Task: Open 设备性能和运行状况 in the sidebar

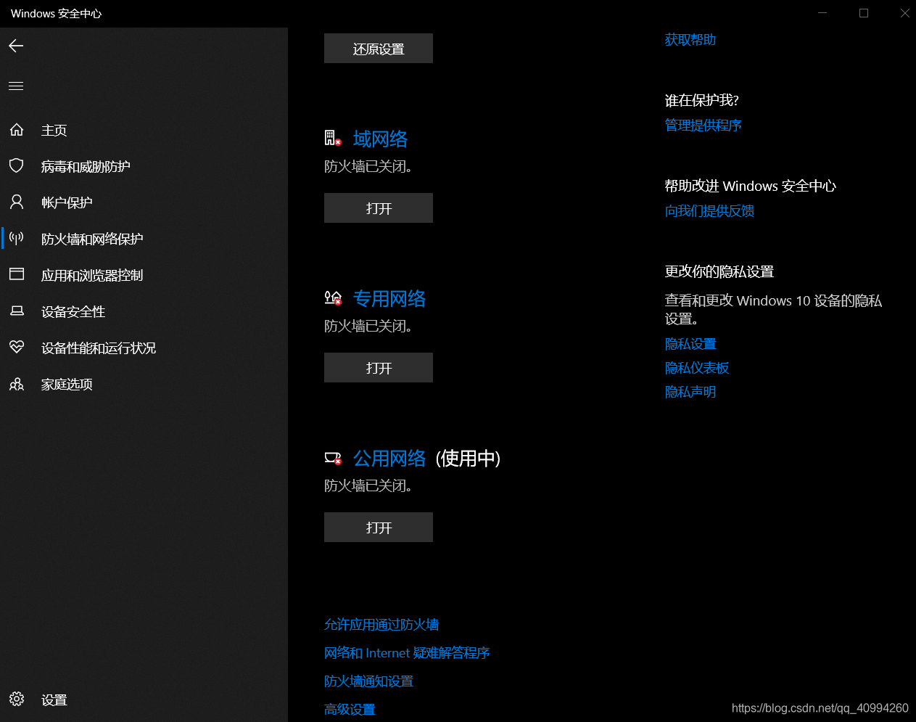Action: 144,348
